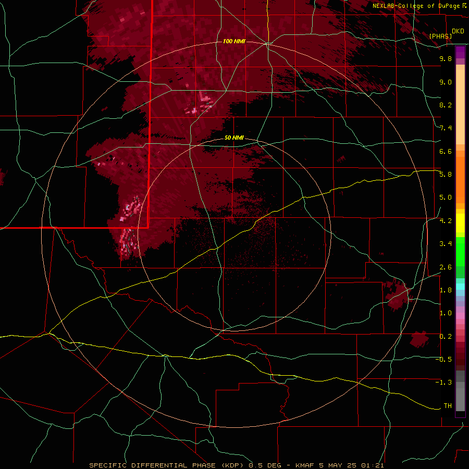Viewport: 469px width, 469px height.
Task: Click the KMAF station identifier in caption
Action: coord(304,465)
